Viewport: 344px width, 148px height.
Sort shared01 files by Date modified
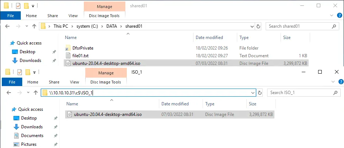coord(209,38)
